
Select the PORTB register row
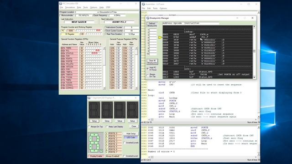tap(69, 61)
